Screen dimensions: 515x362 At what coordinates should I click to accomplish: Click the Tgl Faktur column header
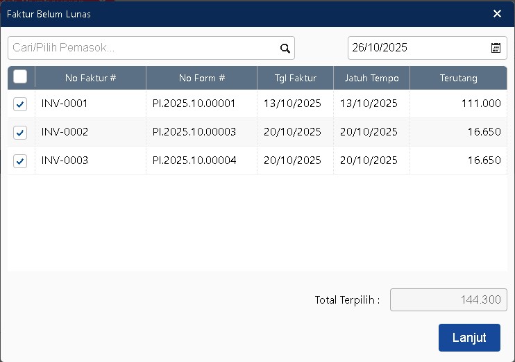(x=295, y=78)
